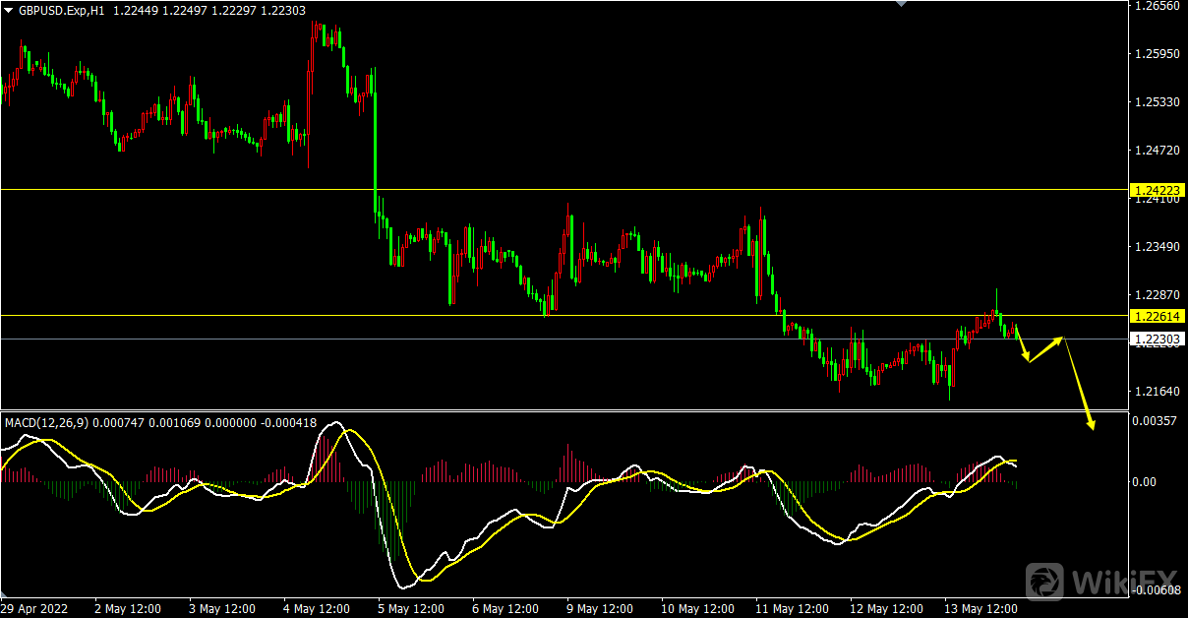Click the 29 Apr 2022 date label
The width and height of the screenshot is (1188, 618).
(x=36, y=608)
